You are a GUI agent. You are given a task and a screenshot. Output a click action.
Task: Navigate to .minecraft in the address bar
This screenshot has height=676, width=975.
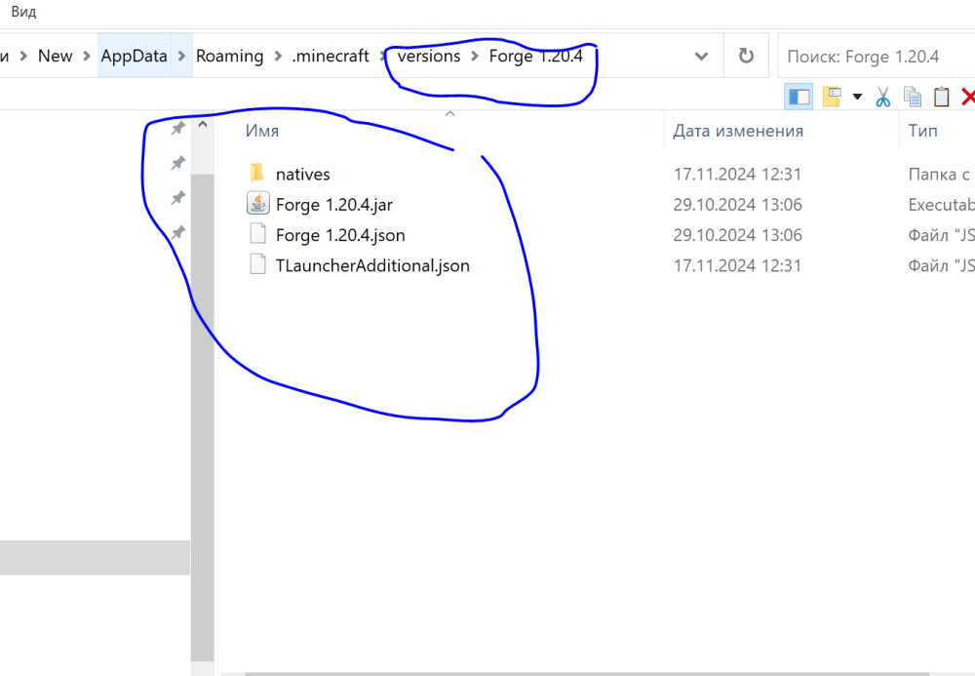point(331,56)
